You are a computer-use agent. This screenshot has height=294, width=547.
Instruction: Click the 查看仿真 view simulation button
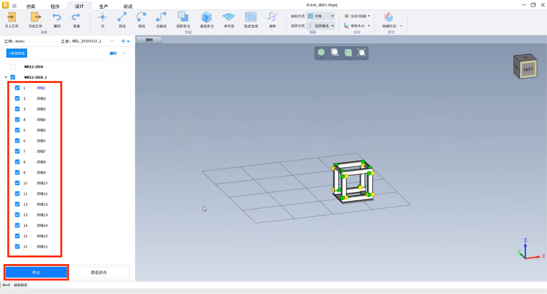click(x=99, y=272)
